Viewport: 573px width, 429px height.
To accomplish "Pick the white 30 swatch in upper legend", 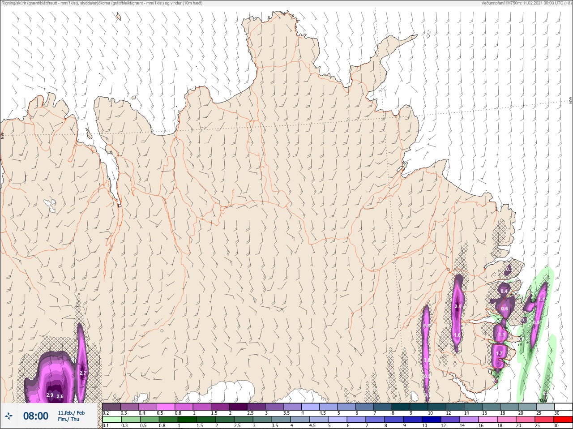I will (563, 407).
